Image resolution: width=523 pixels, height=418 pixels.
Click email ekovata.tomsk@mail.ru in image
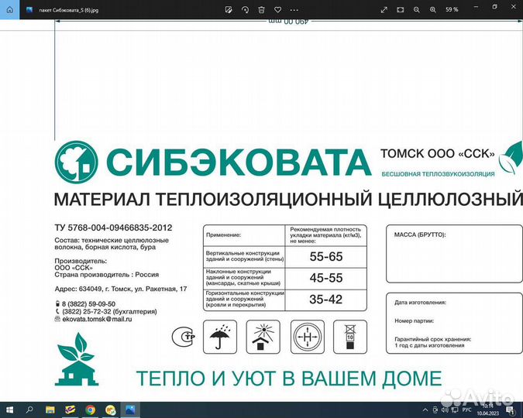(x=97, y=319)
